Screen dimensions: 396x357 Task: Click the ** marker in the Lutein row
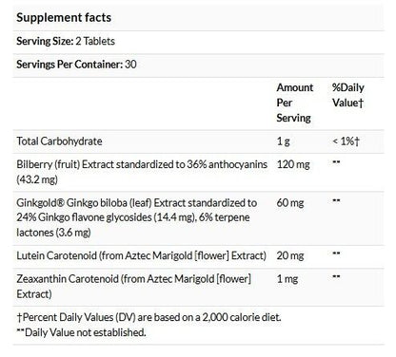[x=336, y=254]
